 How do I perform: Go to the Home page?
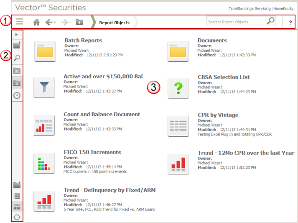click(36, 23)
